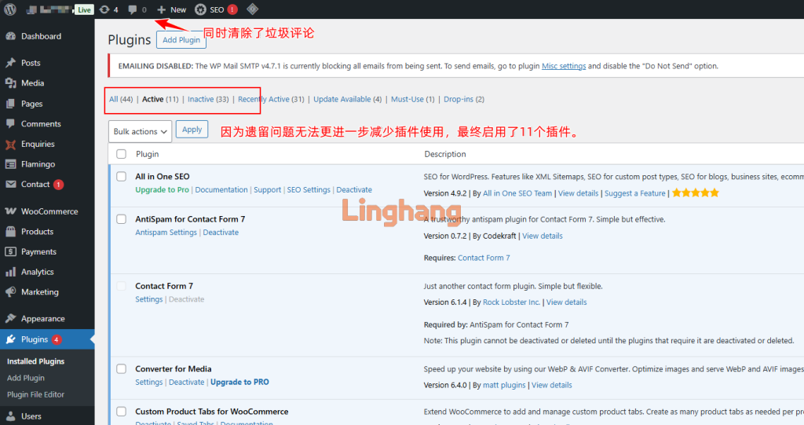Screen dimensions: 804x425
Task: Go to WooCommerce in the sidebar
Action: [x=49, y=211]
